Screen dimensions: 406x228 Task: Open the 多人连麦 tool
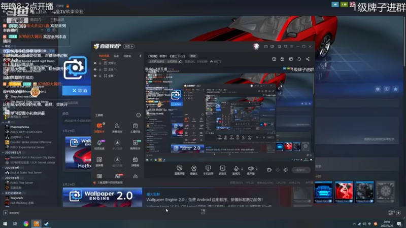click(117, 145)
